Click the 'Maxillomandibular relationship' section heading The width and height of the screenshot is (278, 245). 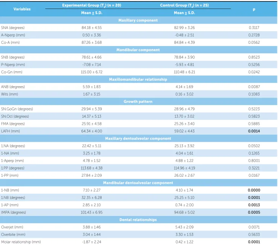pyautogui.click(x=138, y=79)
